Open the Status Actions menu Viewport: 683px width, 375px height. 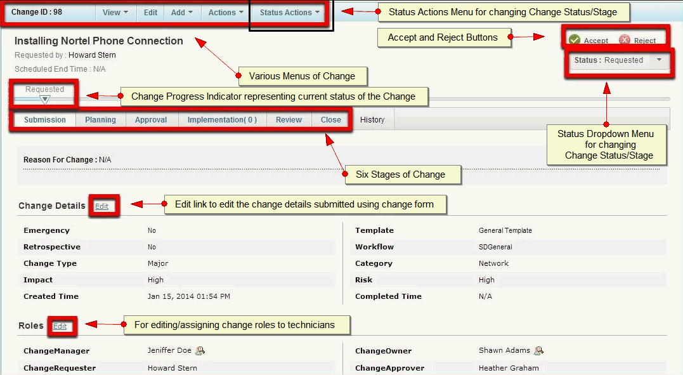pos(289,11)
